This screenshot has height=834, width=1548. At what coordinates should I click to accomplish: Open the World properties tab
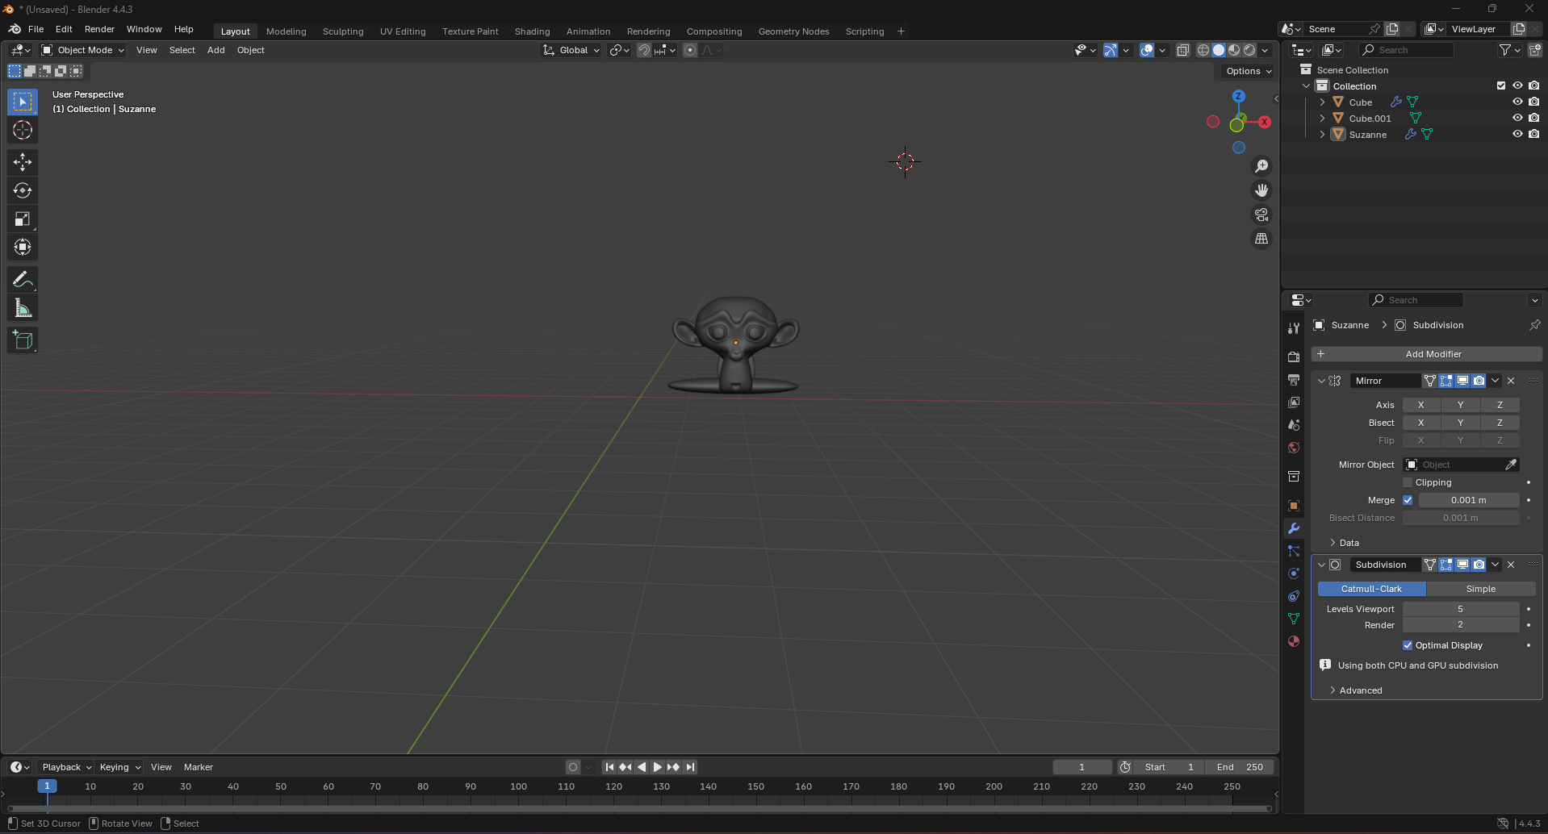(x=1294, y=448)
